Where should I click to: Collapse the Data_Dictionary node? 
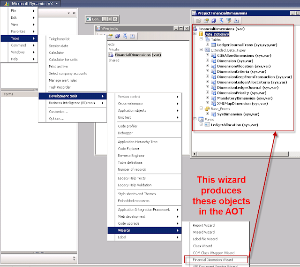click(x=195, y=33)
